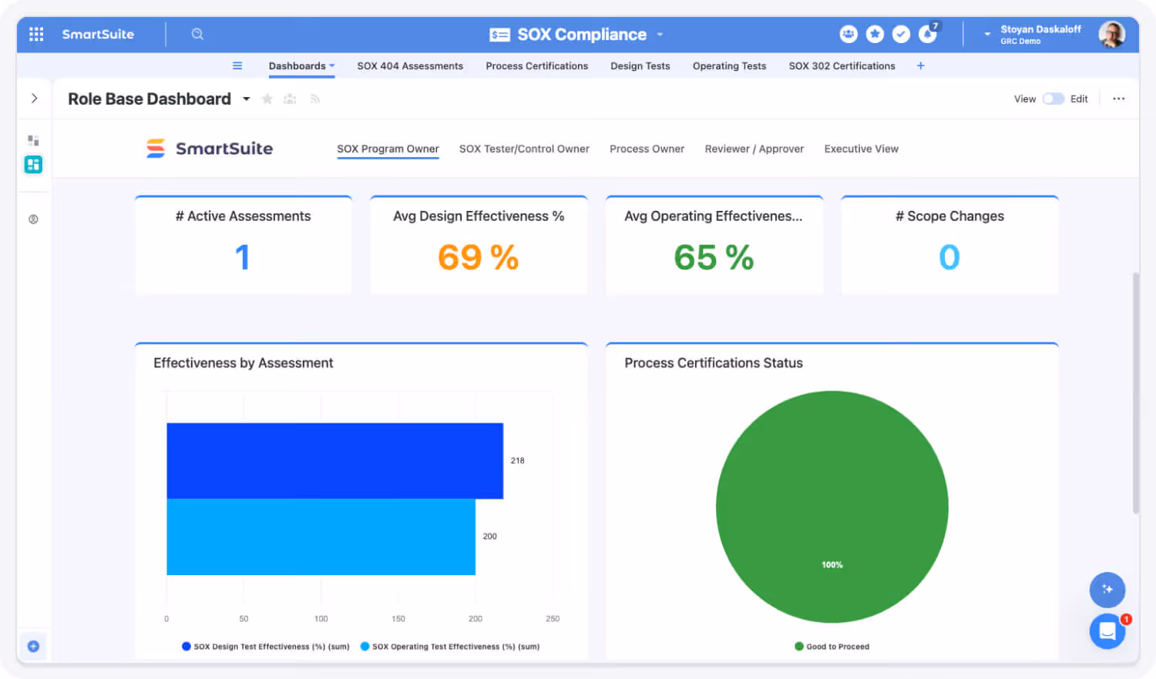Open My Work checkmark icon
1156x679 pixels.
[901, 34]
